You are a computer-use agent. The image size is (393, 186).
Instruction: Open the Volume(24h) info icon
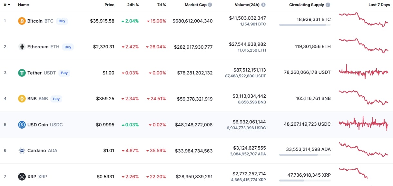[x=263, y=5]
